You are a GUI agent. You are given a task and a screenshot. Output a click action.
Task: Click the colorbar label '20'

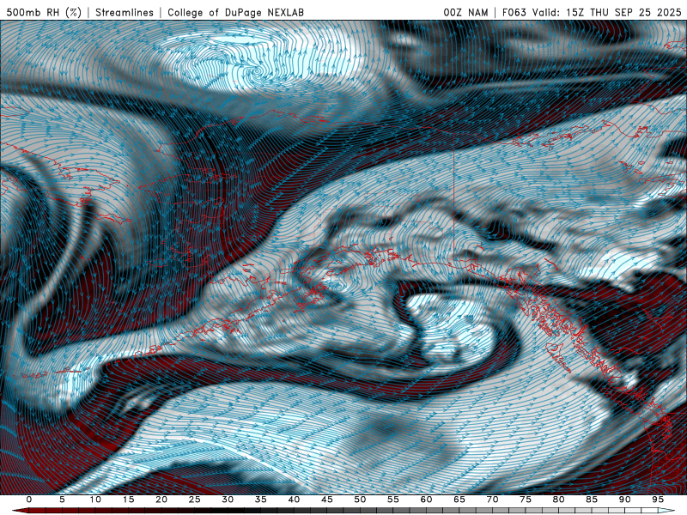161,500
